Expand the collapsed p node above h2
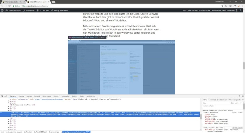This screenshot has width=245, height=133. [8, 103]
